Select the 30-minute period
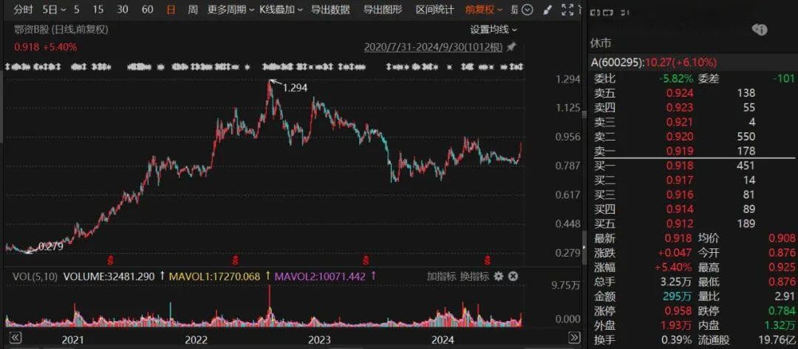Viewport: 798px width, 349px height. point(122,9)
